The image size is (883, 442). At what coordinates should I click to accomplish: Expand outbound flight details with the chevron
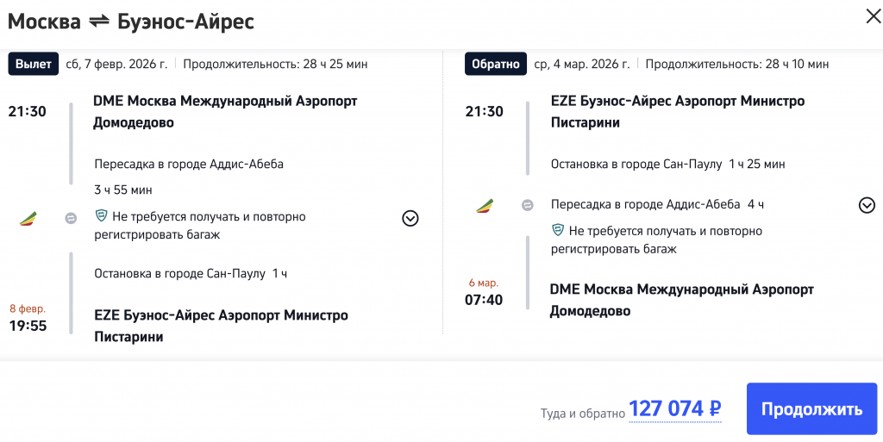tap(410, 219)
